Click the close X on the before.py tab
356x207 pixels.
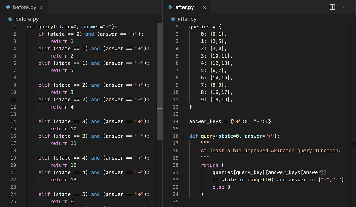click(x=42, y=7)
